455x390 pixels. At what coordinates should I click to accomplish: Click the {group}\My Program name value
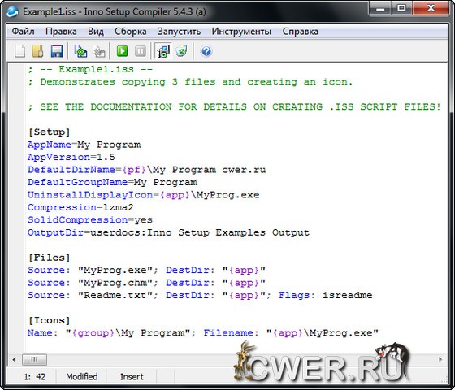click(x=128, y=333)
